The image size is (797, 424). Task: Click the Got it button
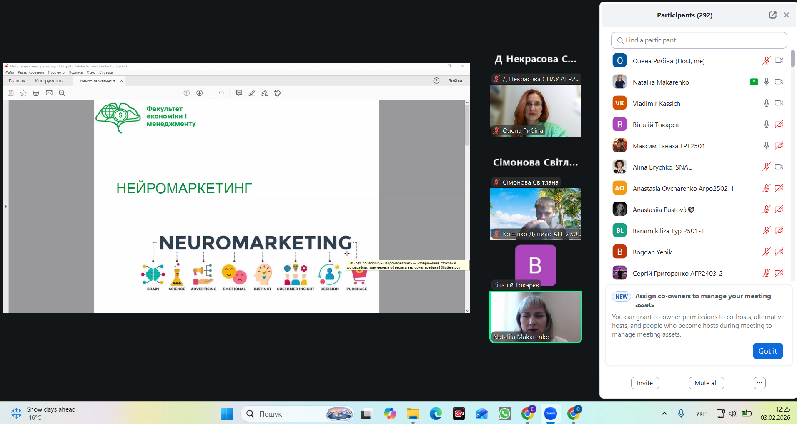pyautogui.click(x=767, y=351)
